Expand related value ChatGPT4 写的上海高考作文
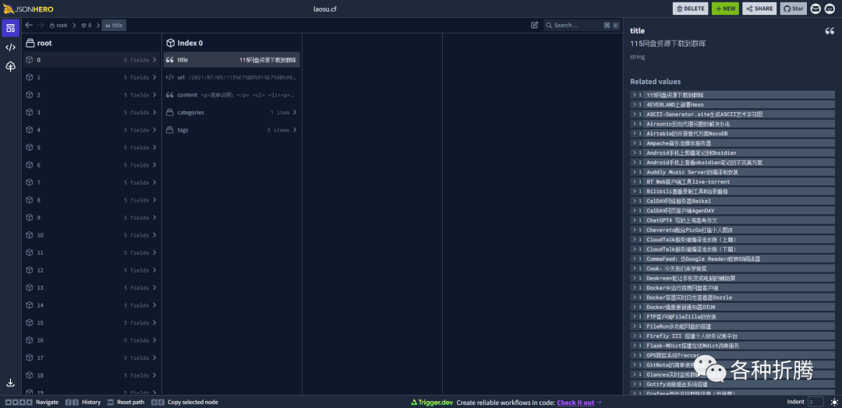 click(x=634, y=220)
